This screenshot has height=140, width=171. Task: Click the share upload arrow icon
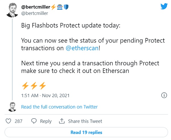point(62,121)
